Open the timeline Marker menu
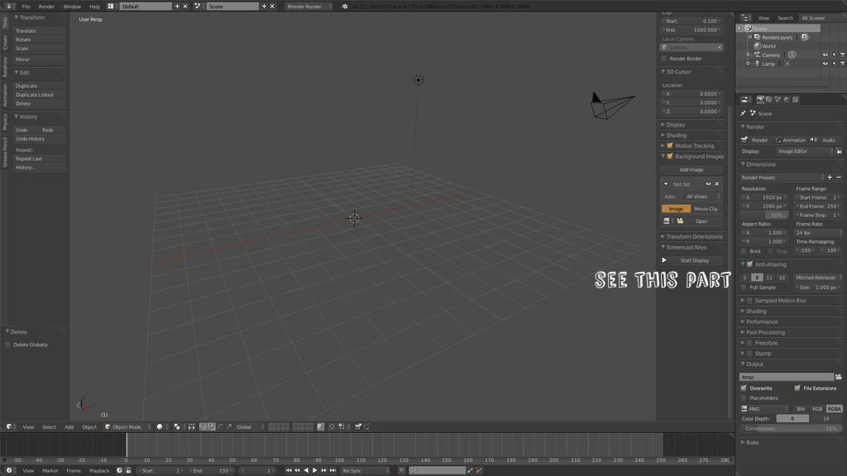 point(50,470)
